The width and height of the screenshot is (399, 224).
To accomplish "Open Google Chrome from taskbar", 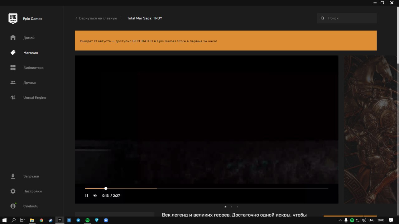I will tap(41, 220).
